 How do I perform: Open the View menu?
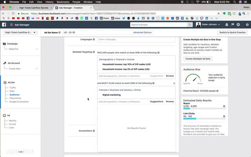point(39,2)
